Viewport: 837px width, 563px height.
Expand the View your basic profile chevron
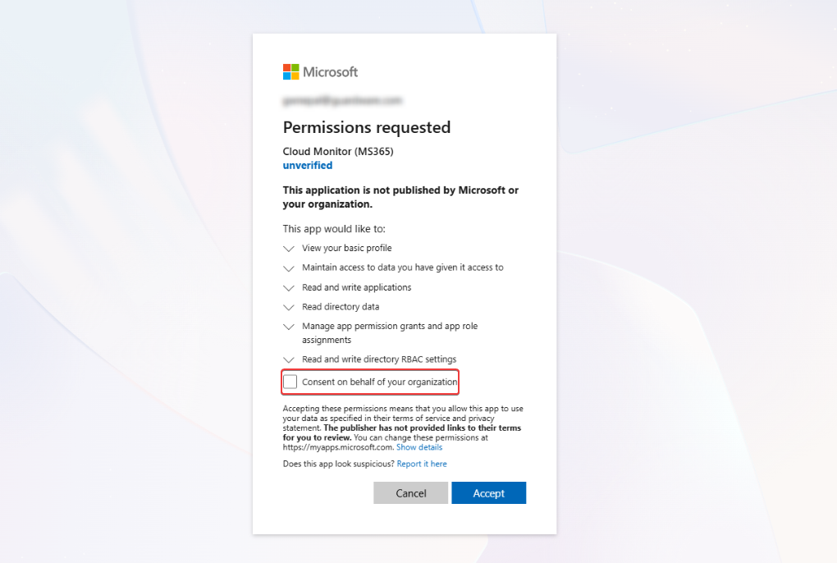coord(288,249)
